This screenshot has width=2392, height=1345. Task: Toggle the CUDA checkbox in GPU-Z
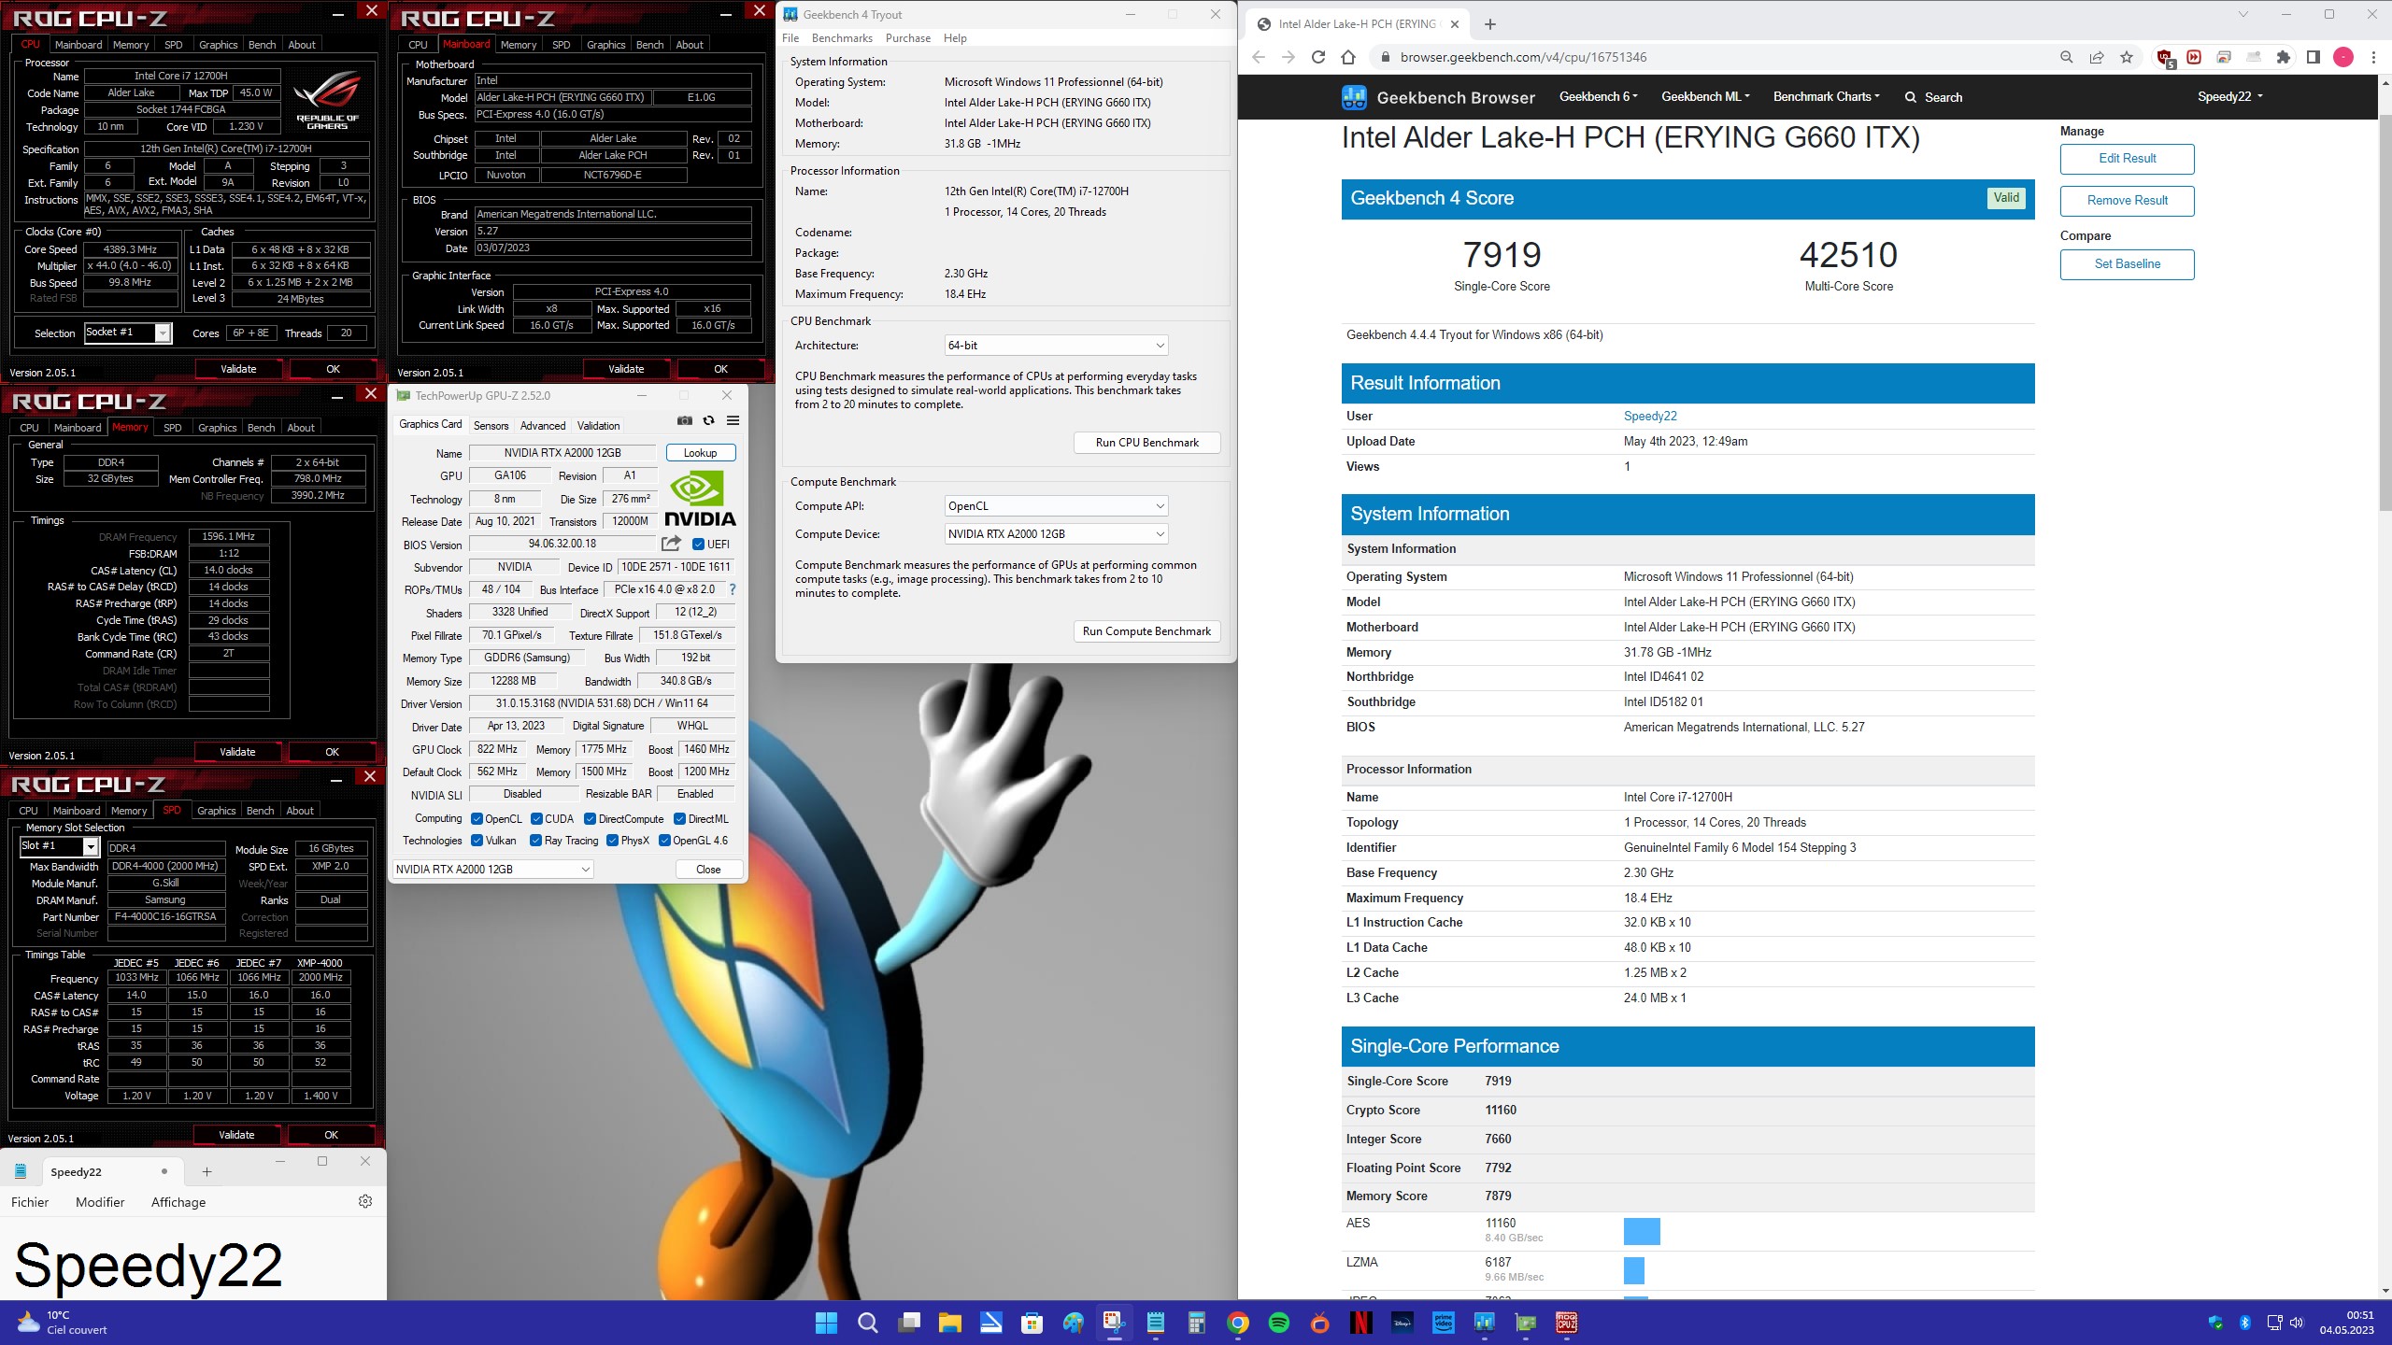click(536, 819)
